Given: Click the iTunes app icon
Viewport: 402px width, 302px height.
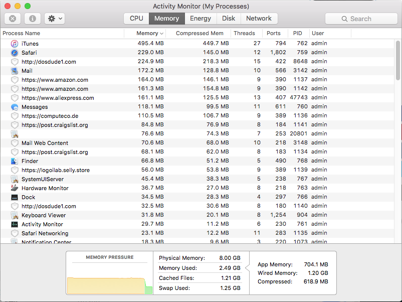Looking at the screenshot, I should click(x=15, y=44).
